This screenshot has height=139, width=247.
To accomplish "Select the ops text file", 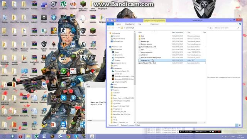I will pos(142,49).
